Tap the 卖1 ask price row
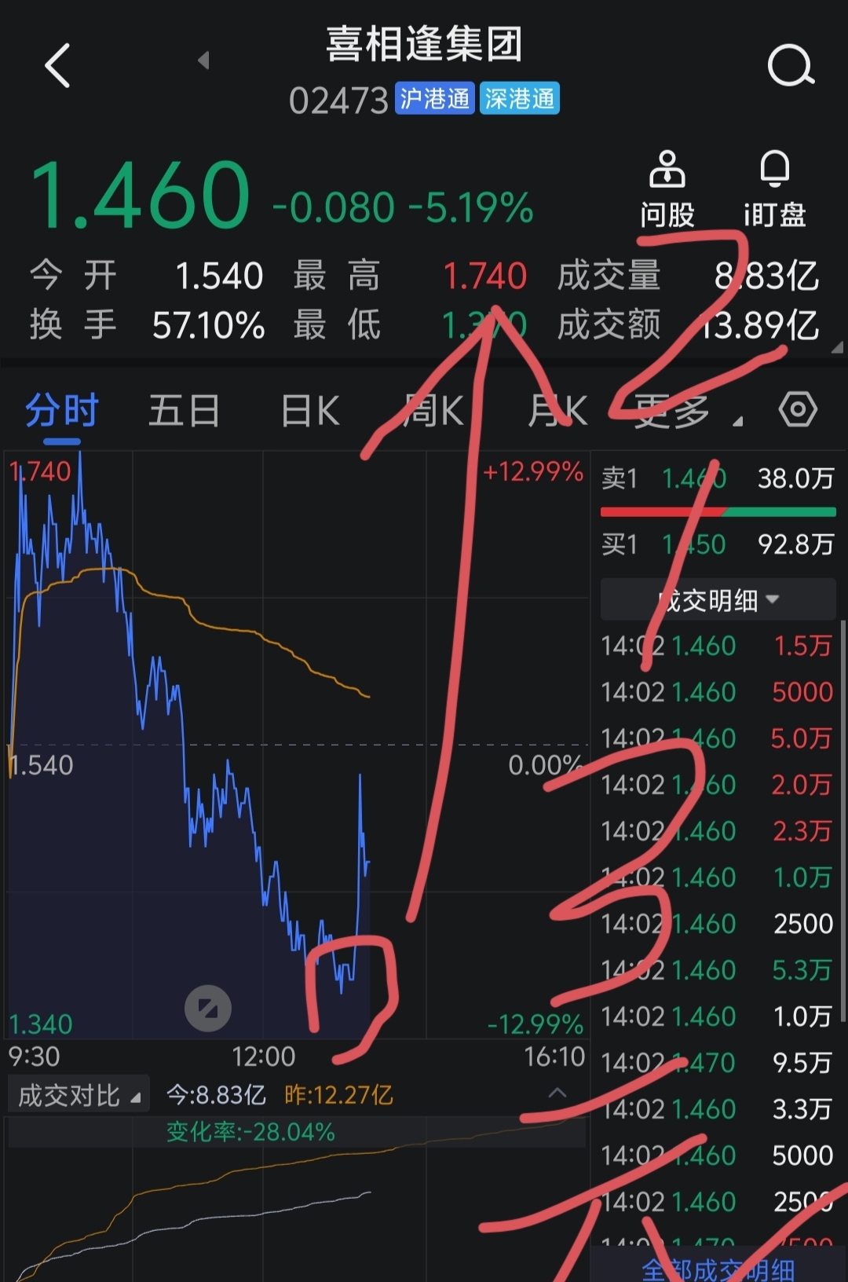Image resolution: width=848 pixels, height=1282 pixels. [718, 478]
